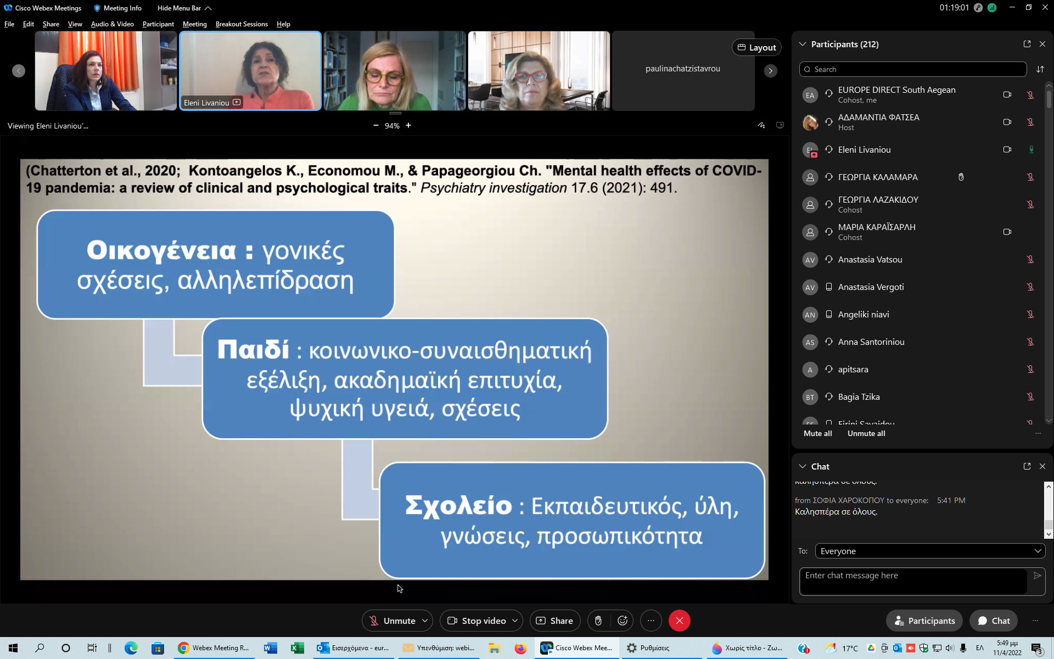Show previous video thumbnails arrow

pos(19,71)
